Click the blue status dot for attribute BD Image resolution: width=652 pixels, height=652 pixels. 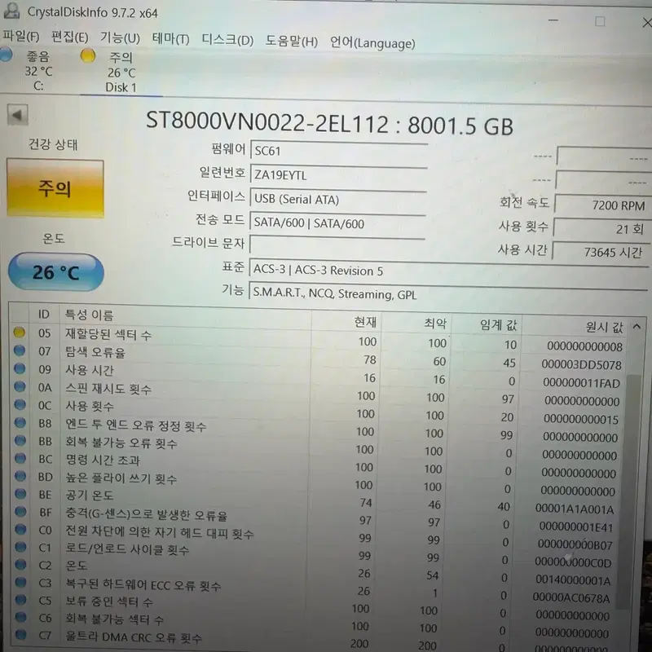click(20, 476)
